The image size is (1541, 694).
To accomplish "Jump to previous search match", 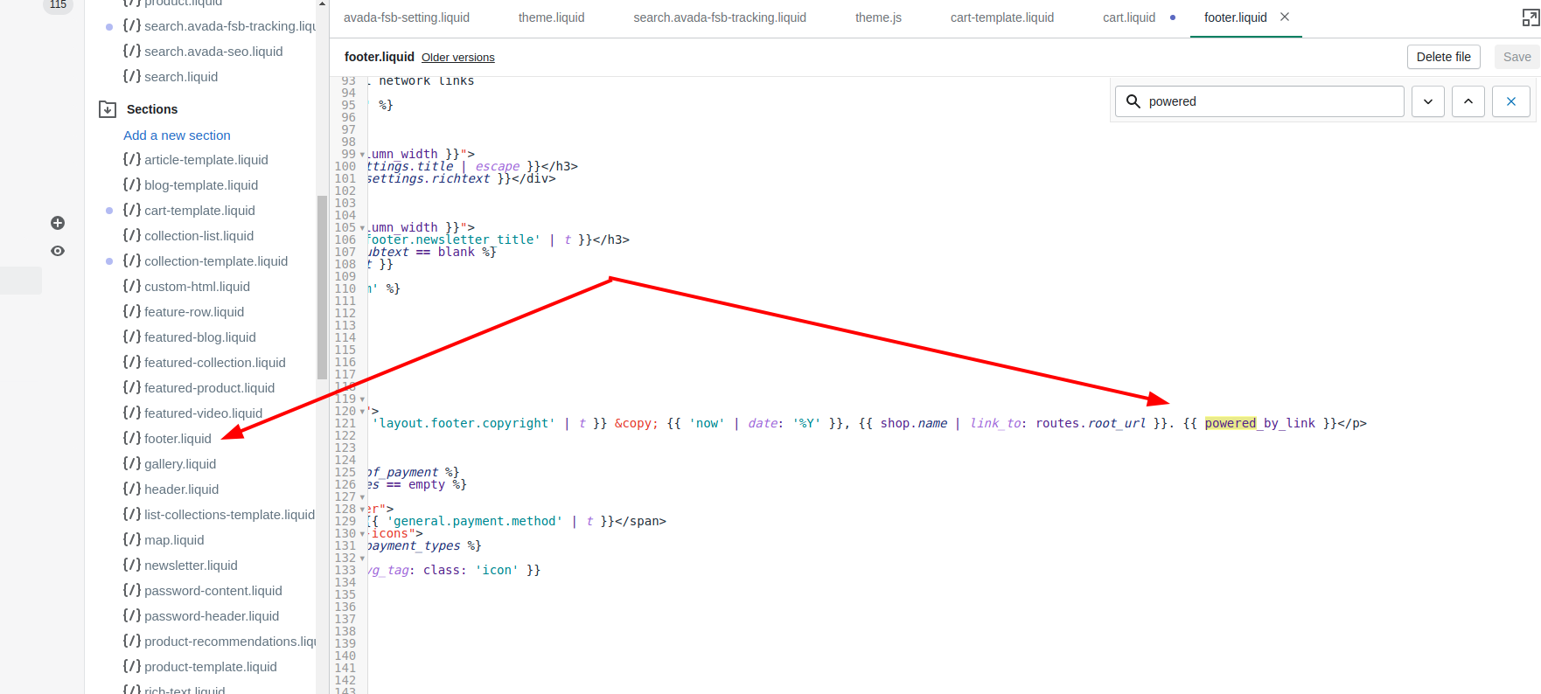I will pyautogui.click(x=1468, y=101).
